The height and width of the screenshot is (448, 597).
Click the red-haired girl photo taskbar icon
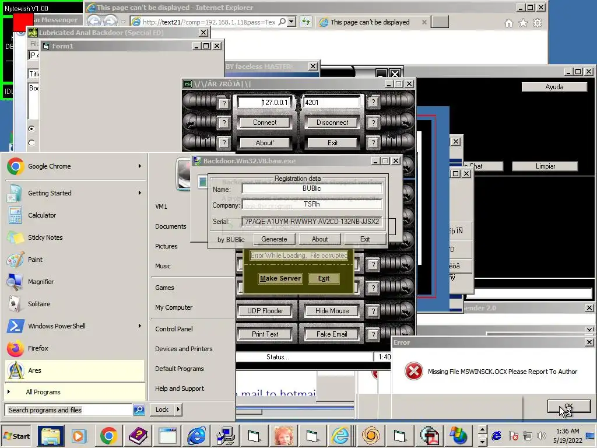pyautogui.click(x=284, y=436)
